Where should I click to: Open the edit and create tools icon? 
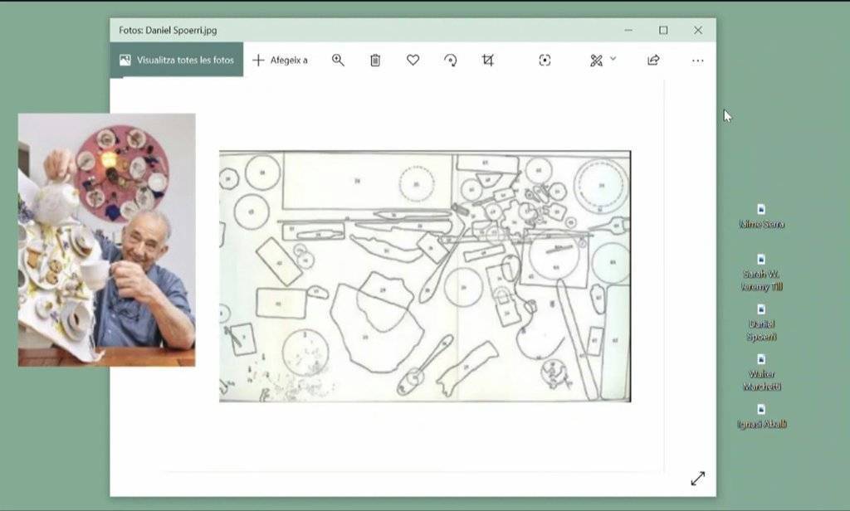(596, 61)
